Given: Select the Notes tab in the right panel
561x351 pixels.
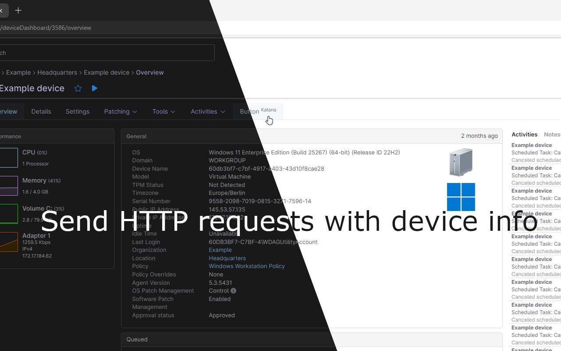Looking at the screenshot, I should tap(552, 135).
